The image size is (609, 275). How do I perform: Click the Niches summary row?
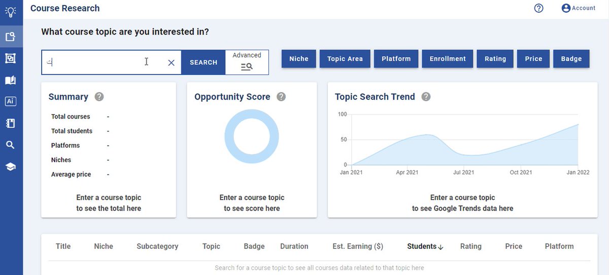pos(80,160)
